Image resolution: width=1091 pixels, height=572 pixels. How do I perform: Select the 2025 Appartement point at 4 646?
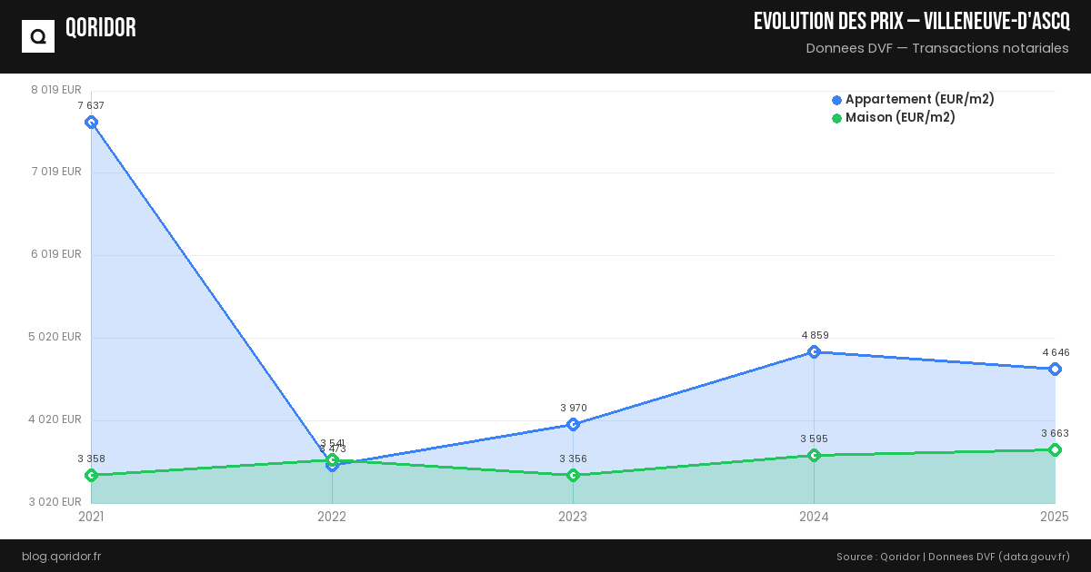(1055, 370)
